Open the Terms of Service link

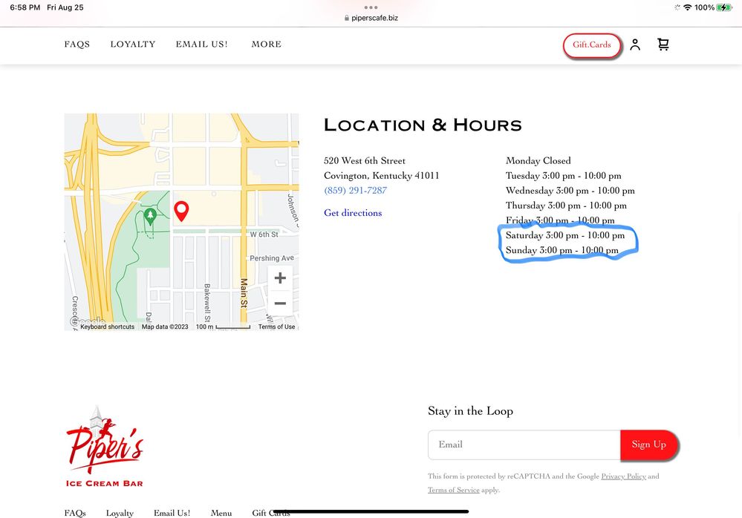click(x=453, y=490)
